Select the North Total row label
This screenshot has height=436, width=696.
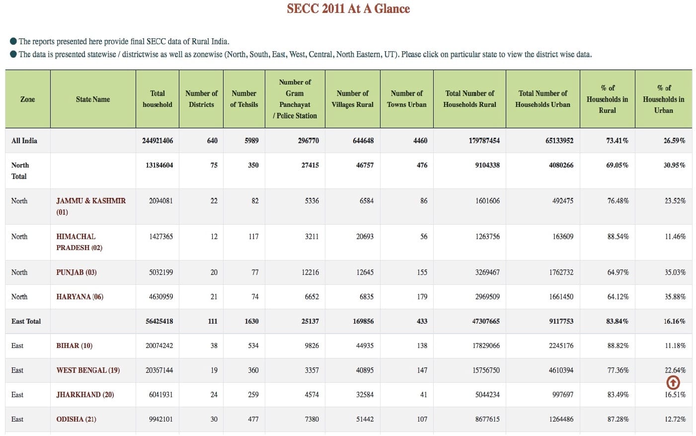20,171
